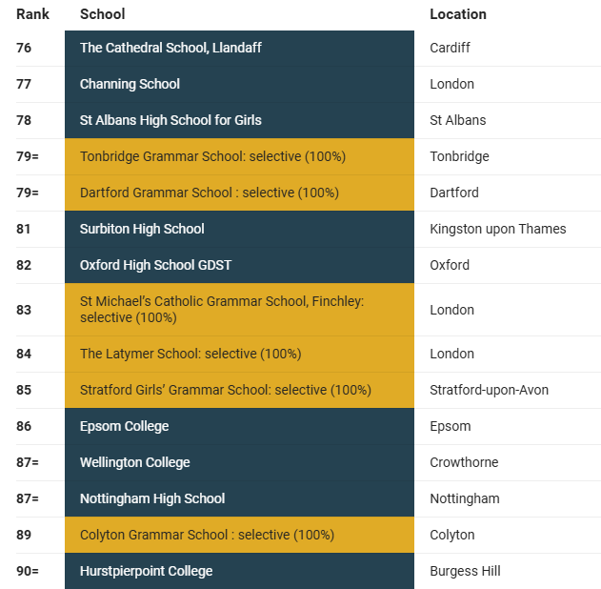The height and width of the screenshot is (589, 601).
Task: Click Dartford Grammar School entry
Action: click(210, 193)
